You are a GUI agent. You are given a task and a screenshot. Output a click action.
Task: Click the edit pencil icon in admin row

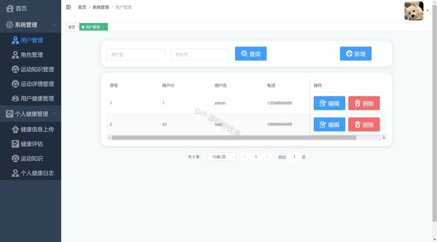(323, 103)
